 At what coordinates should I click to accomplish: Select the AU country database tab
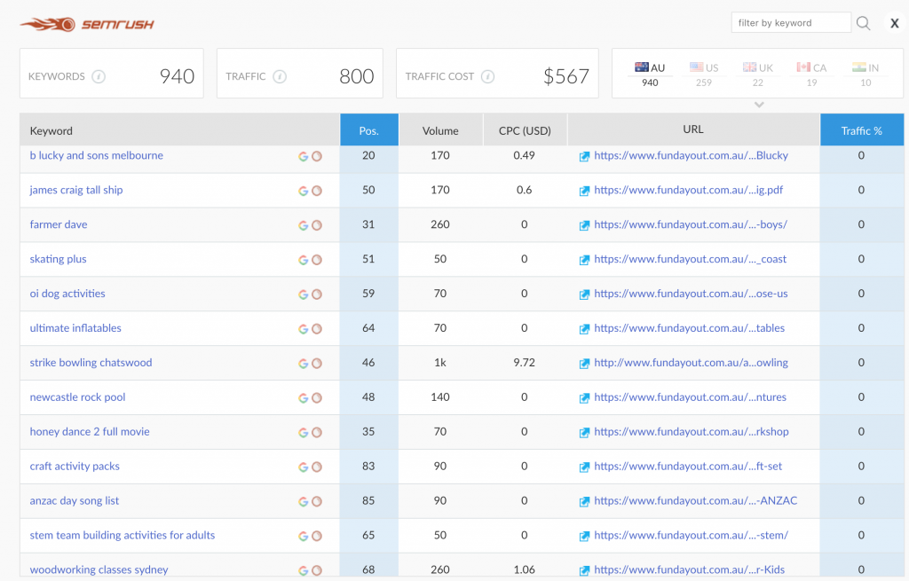click(650, 75)
